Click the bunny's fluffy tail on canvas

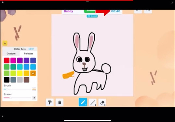point(106,69)
